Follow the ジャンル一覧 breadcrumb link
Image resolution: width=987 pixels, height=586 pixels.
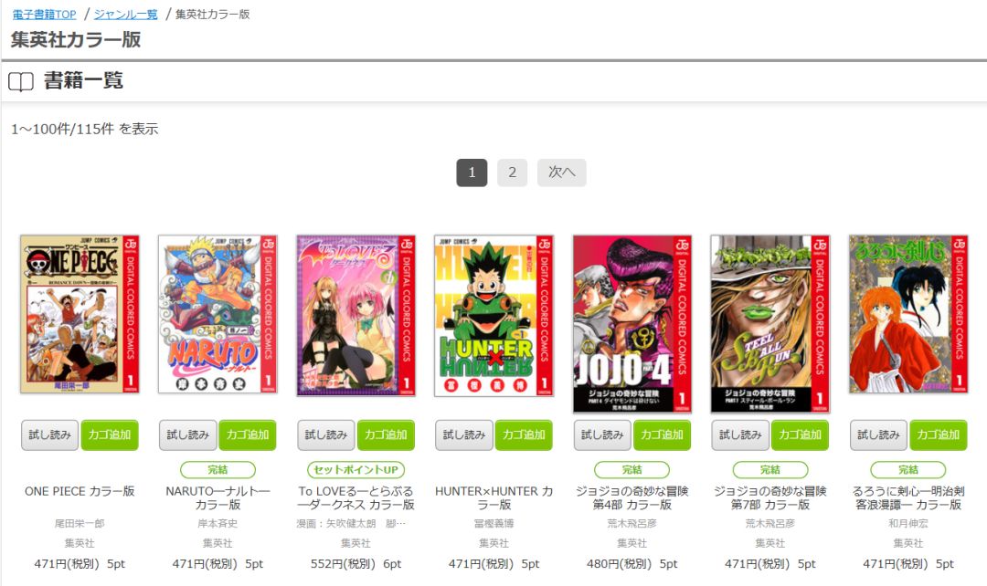126,14
